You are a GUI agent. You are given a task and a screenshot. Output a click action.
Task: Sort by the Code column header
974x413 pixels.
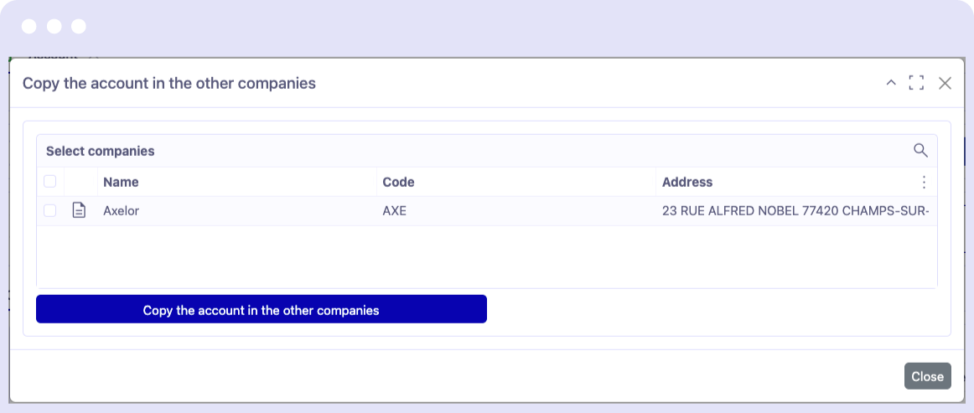398,182
